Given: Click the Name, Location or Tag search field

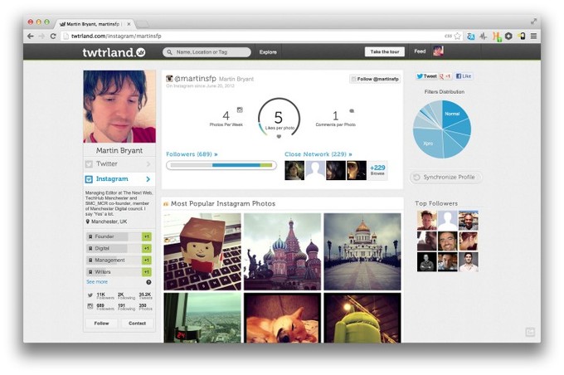Looking at the screenshot, I should [x=207, y=52].
